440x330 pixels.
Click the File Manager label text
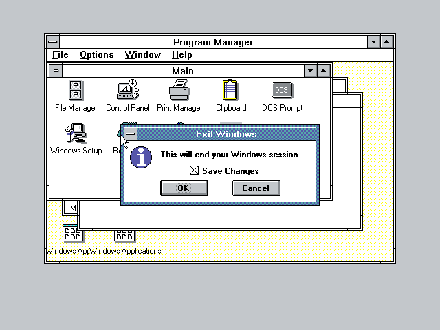[x=76, y=108]
